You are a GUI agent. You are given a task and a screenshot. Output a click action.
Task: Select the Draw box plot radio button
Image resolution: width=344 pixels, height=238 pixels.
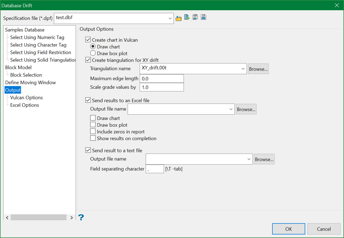(x=93, y=53)
